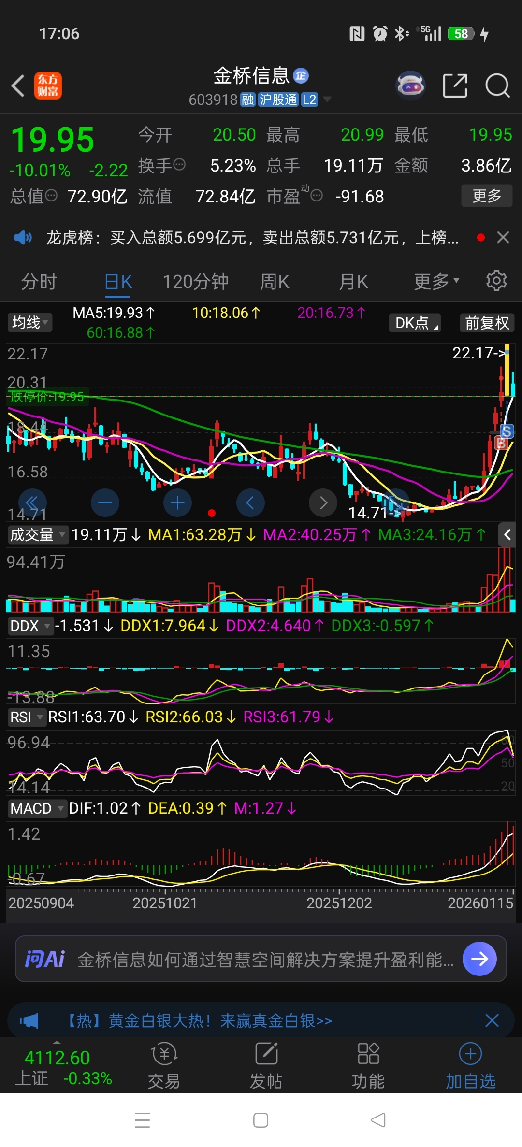The image size is (522, 1147).
Task: Open the MACD indicator dropdown
Action: tap(37, 808)
